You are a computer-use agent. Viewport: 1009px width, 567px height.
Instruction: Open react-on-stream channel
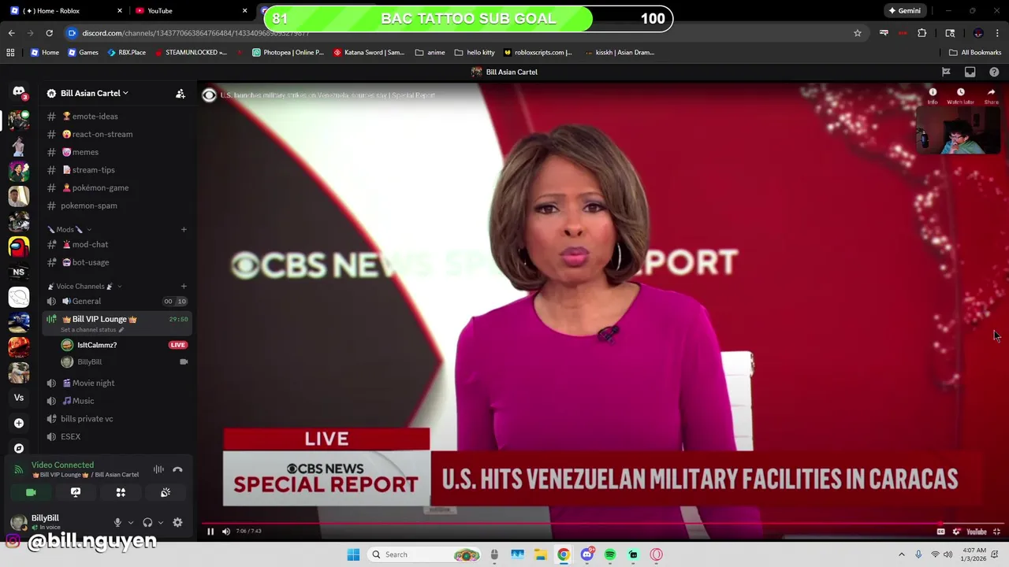[x=117, y=134]
